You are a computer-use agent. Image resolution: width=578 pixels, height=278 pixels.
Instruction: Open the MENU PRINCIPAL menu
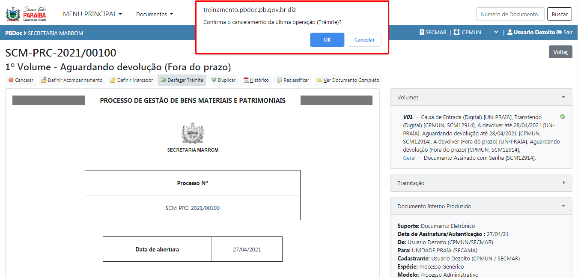pyautogui.click(x=92, y=14)
